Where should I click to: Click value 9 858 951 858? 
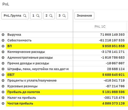[113, 46]
